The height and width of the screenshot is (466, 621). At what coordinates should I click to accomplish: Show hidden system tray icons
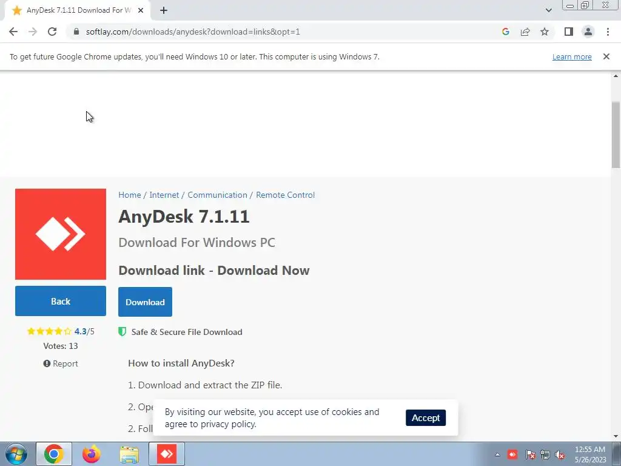coord(497,454)
